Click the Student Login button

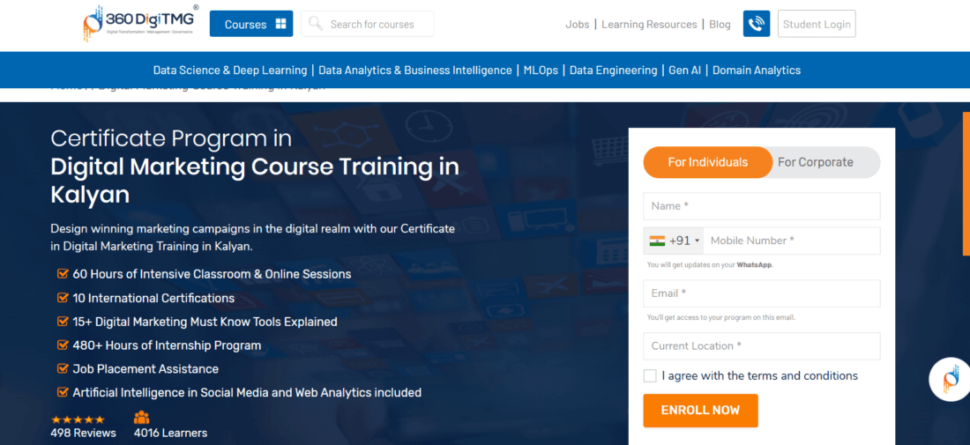click(817, 24)
